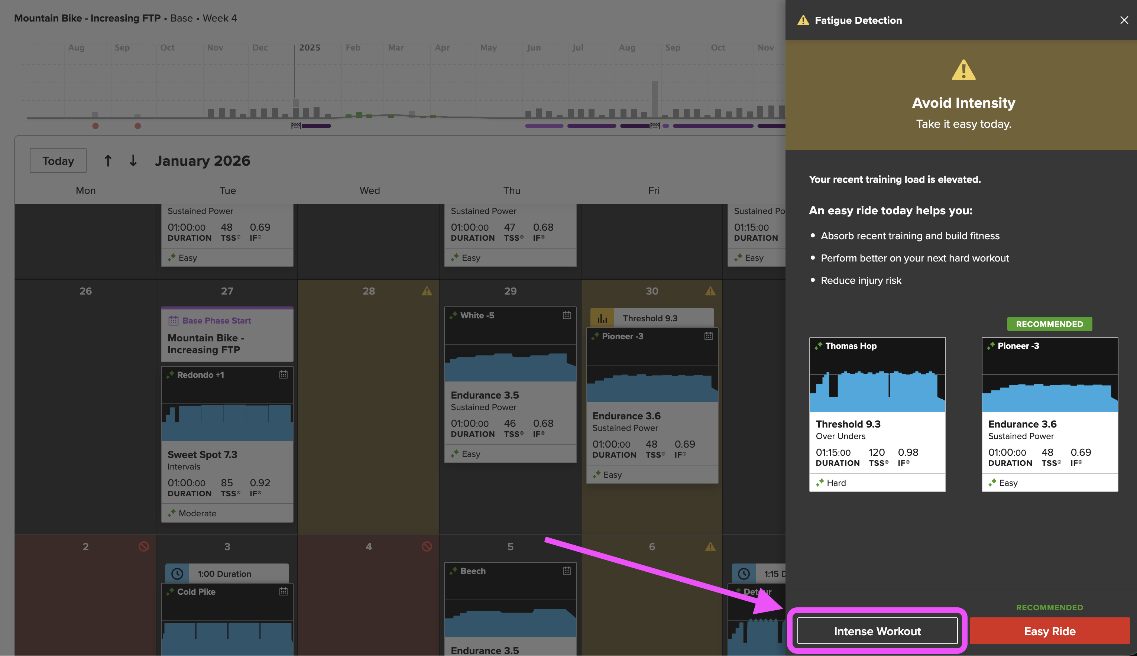
Task: Click the red blocked icon on day 2
Action: 144,546
